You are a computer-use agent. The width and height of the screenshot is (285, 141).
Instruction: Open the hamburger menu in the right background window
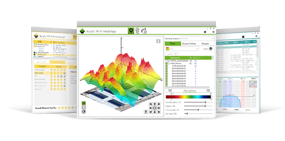[256, 36]
